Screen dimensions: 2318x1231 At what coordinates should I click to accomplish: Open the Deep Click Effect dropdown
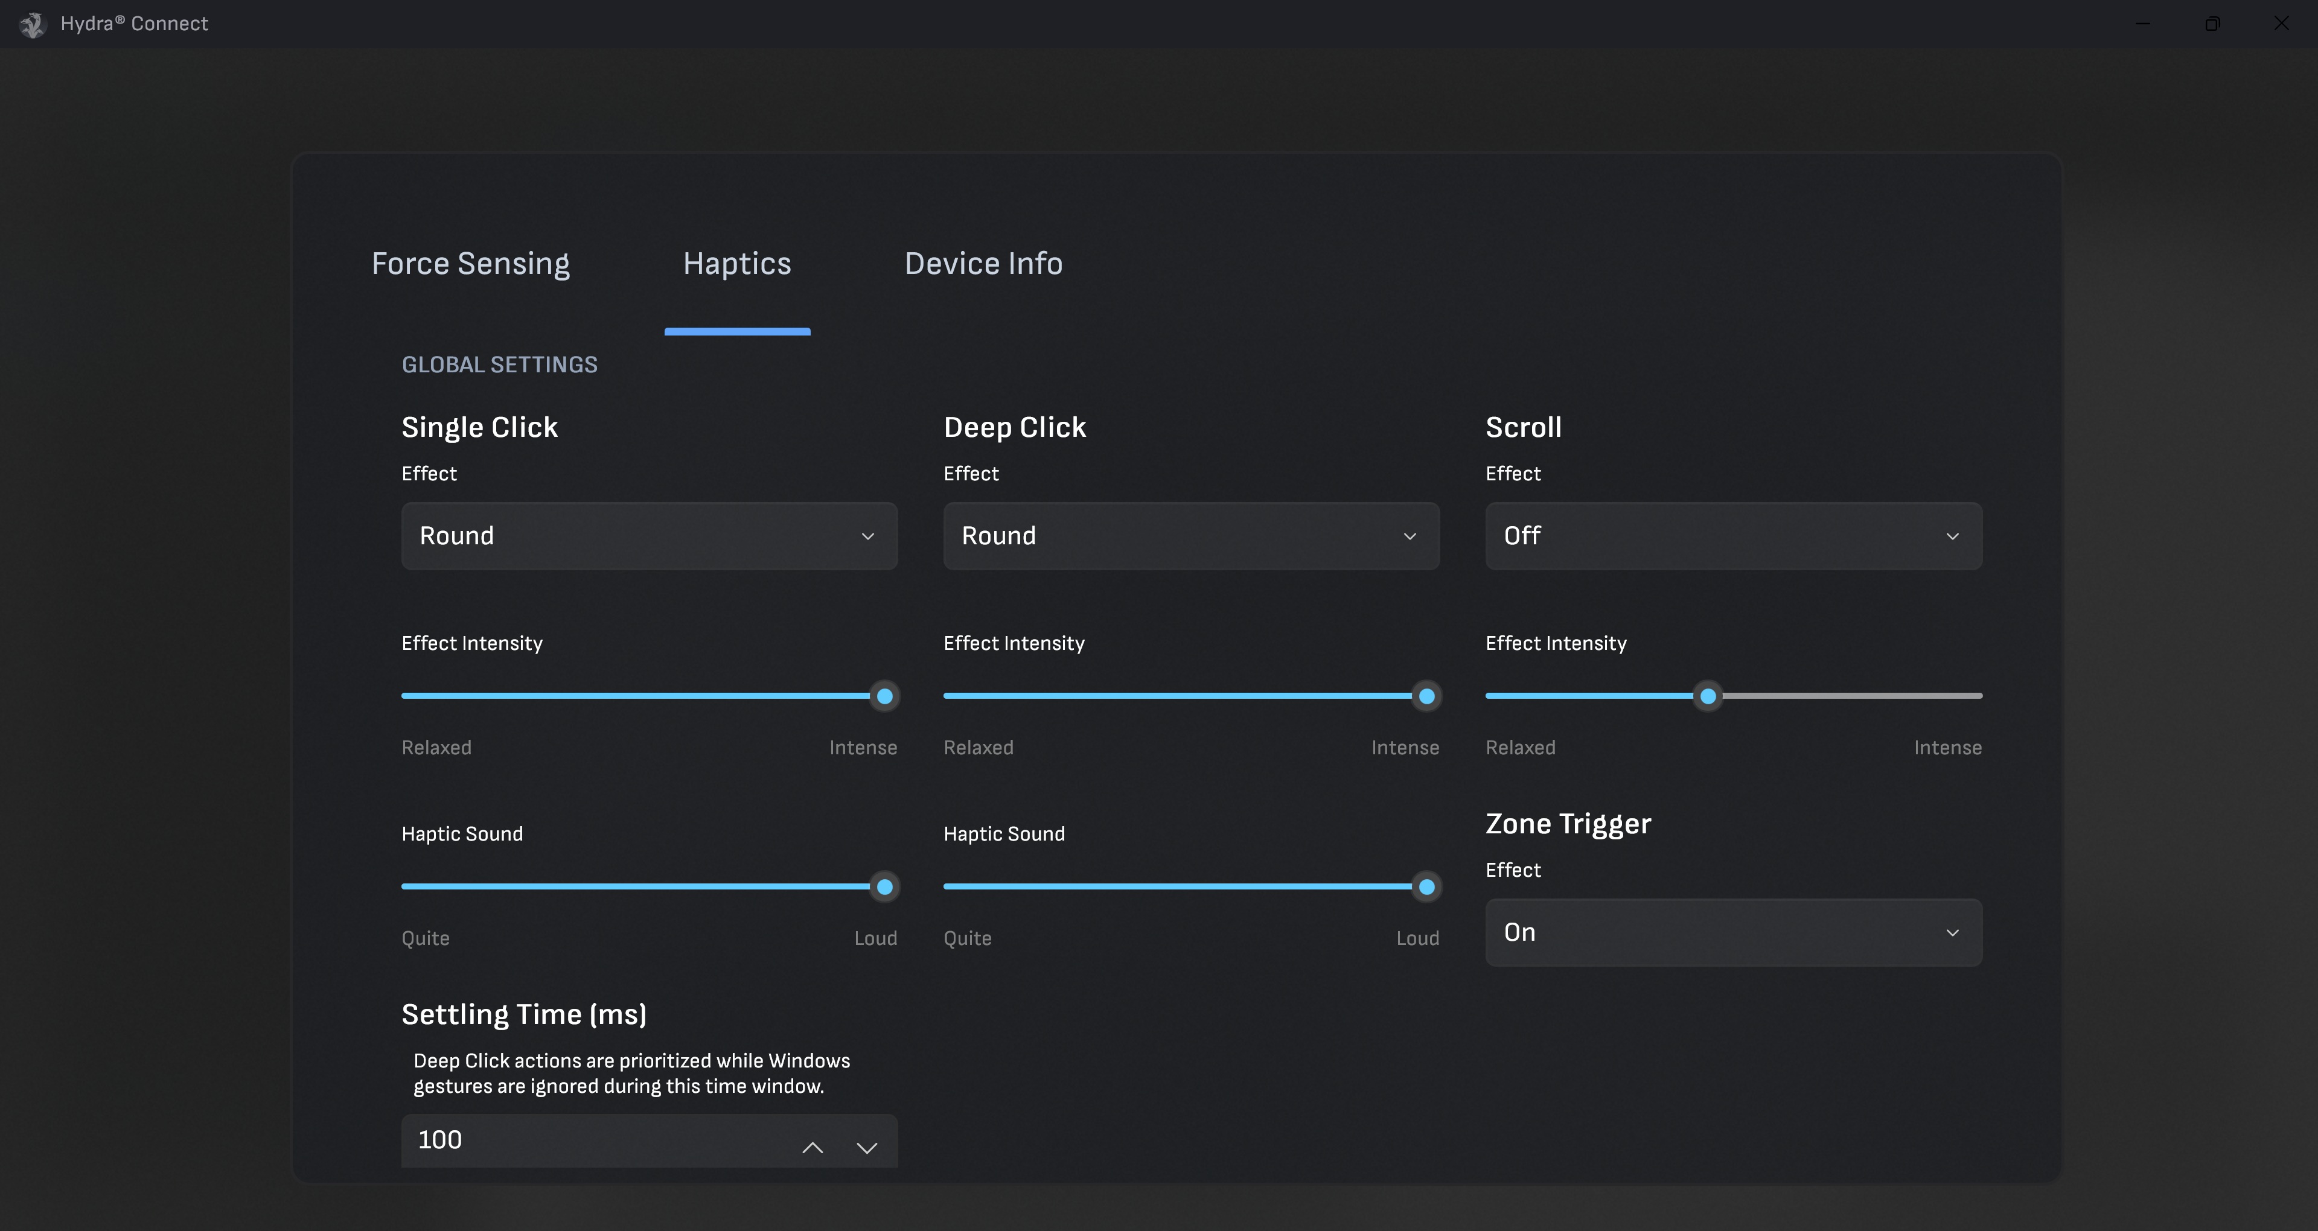(x=1190, y=535)
